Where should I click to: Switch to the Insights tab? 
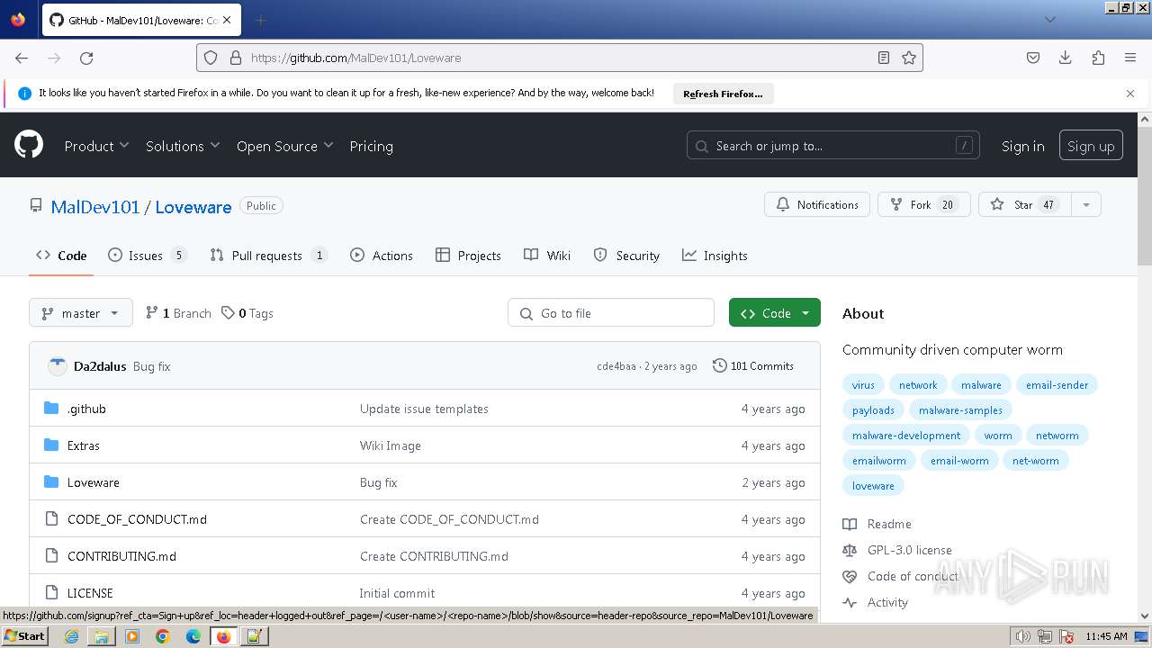[x=715, y=256]
